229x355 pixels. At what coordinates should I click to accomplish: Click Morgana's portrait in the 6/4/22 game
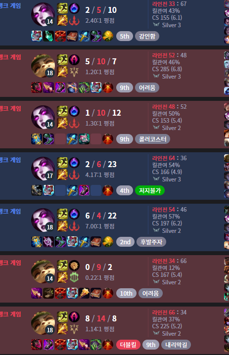click(x=43, y=220)
